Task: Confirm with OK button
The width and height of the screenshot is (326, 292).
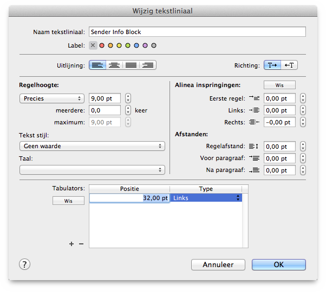Action: (x=279, y=264)
